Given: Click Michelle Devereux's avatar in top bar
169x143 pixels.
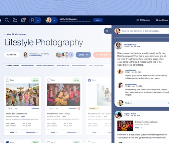Looking at the screenshot, I should coord(48,20).
